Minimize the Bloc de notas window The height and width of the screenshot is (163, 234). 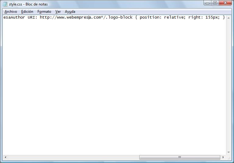click(207, 3)
